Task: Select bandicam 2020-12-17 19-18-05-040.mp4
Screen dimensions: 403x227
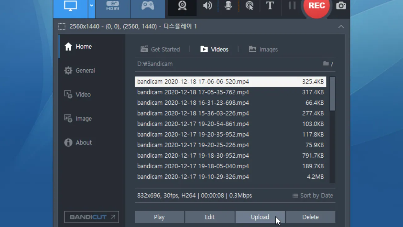Action: click(x=230, y=166)
